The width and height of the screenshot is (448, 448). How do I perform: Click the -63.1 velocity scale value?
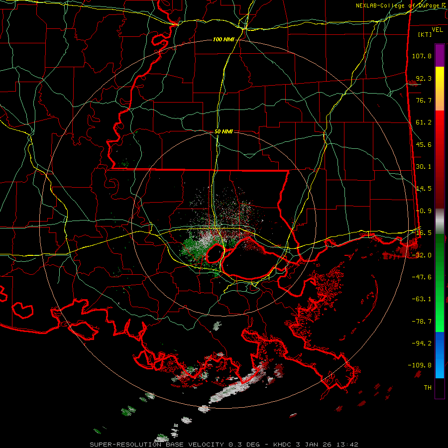pos(422,299)
